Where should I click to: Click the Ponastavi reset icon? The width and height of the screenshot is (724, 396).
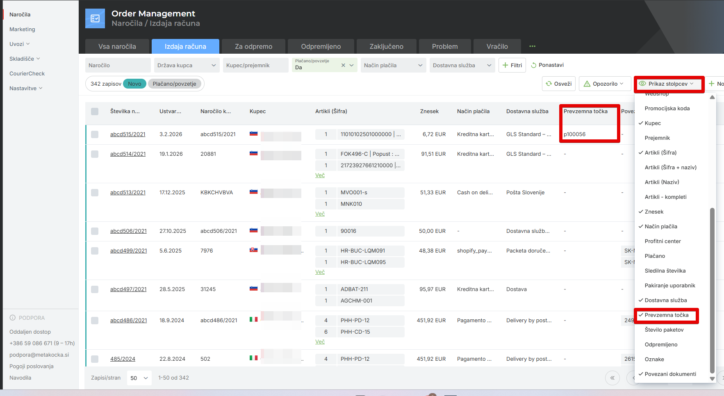[533, 65]
